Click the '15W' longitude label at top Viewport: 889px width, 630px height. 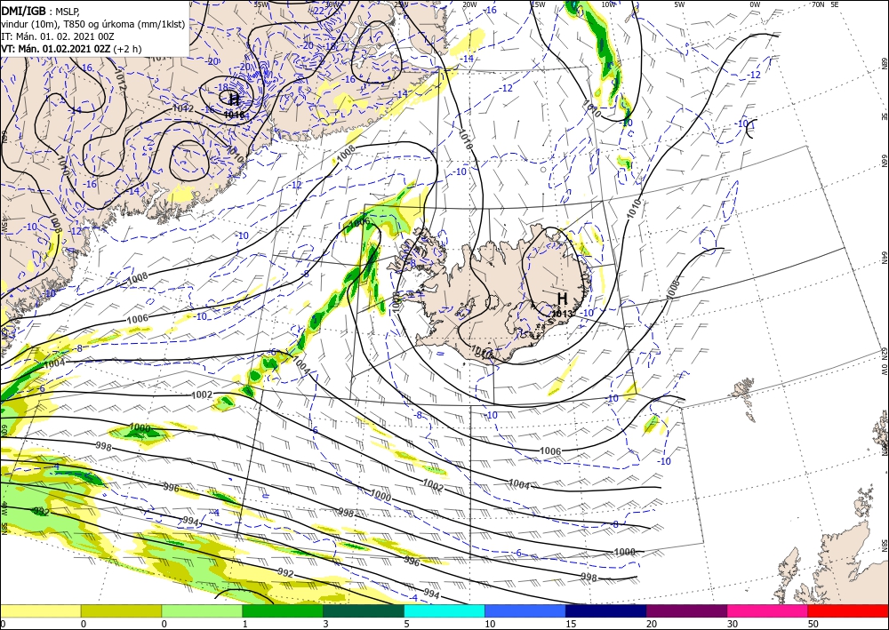coord(538,4)
